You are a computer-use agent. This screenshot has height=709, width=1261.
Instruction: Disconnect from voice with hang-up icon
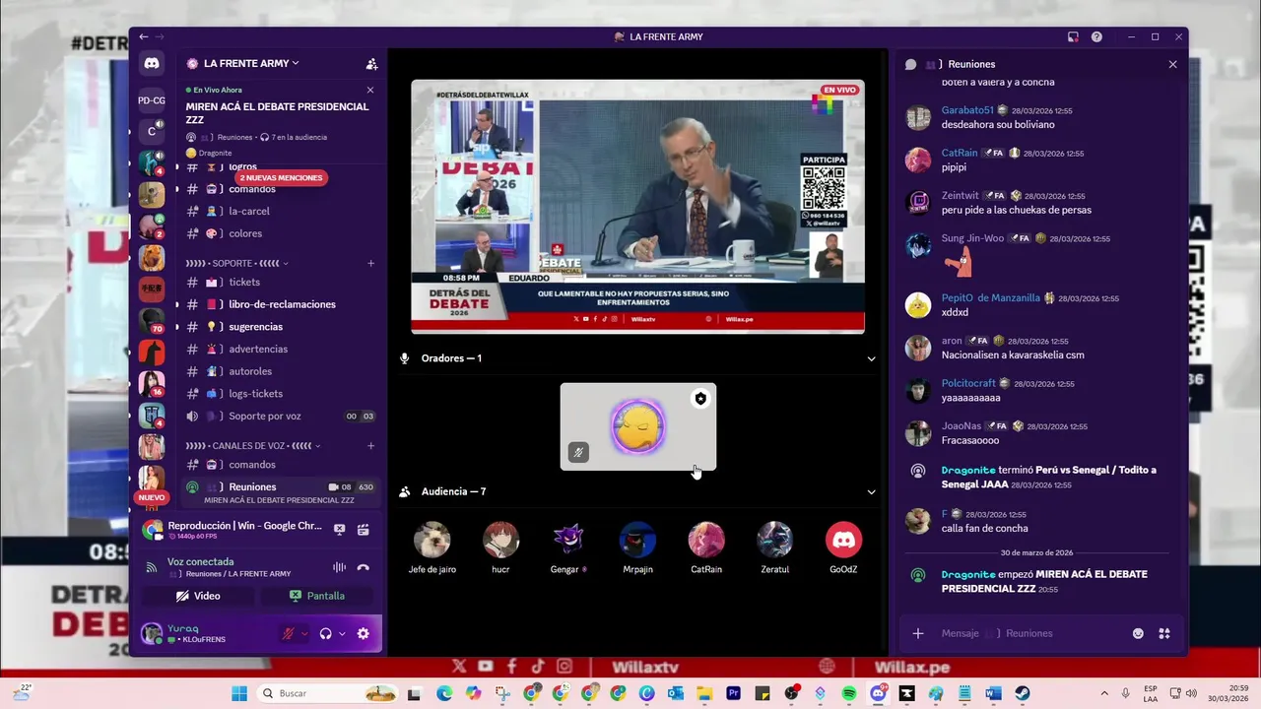click(x=364, y=567)
